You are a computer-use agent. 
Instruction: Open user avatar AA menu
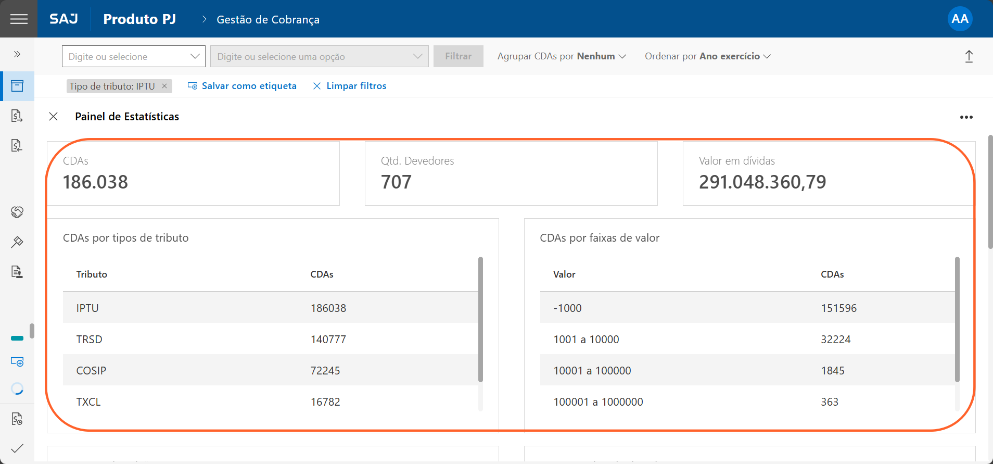960,19
